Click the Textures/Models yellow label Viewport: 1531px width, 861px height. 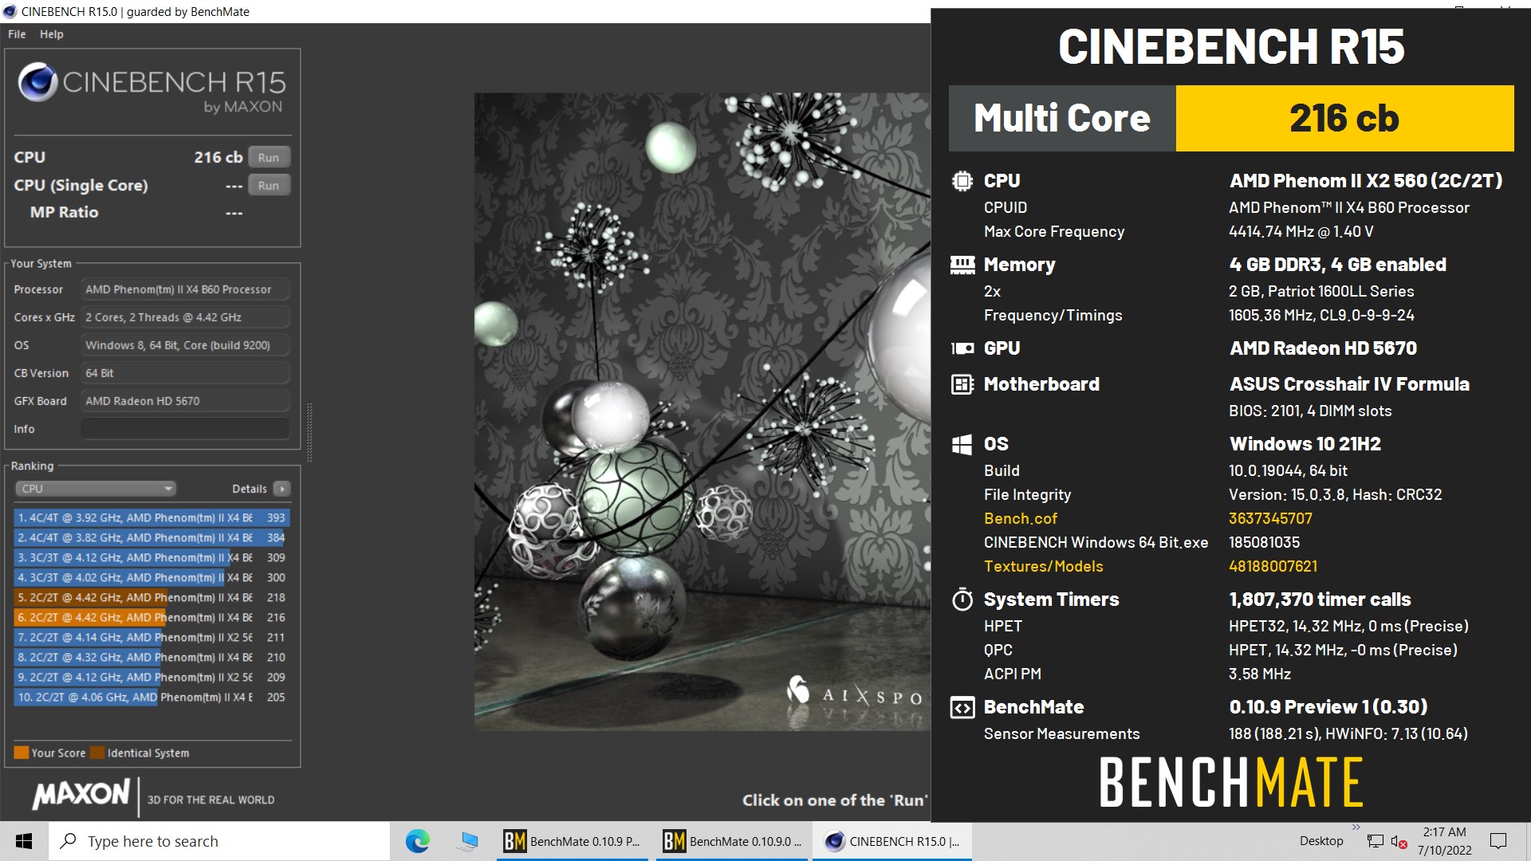1043,566
